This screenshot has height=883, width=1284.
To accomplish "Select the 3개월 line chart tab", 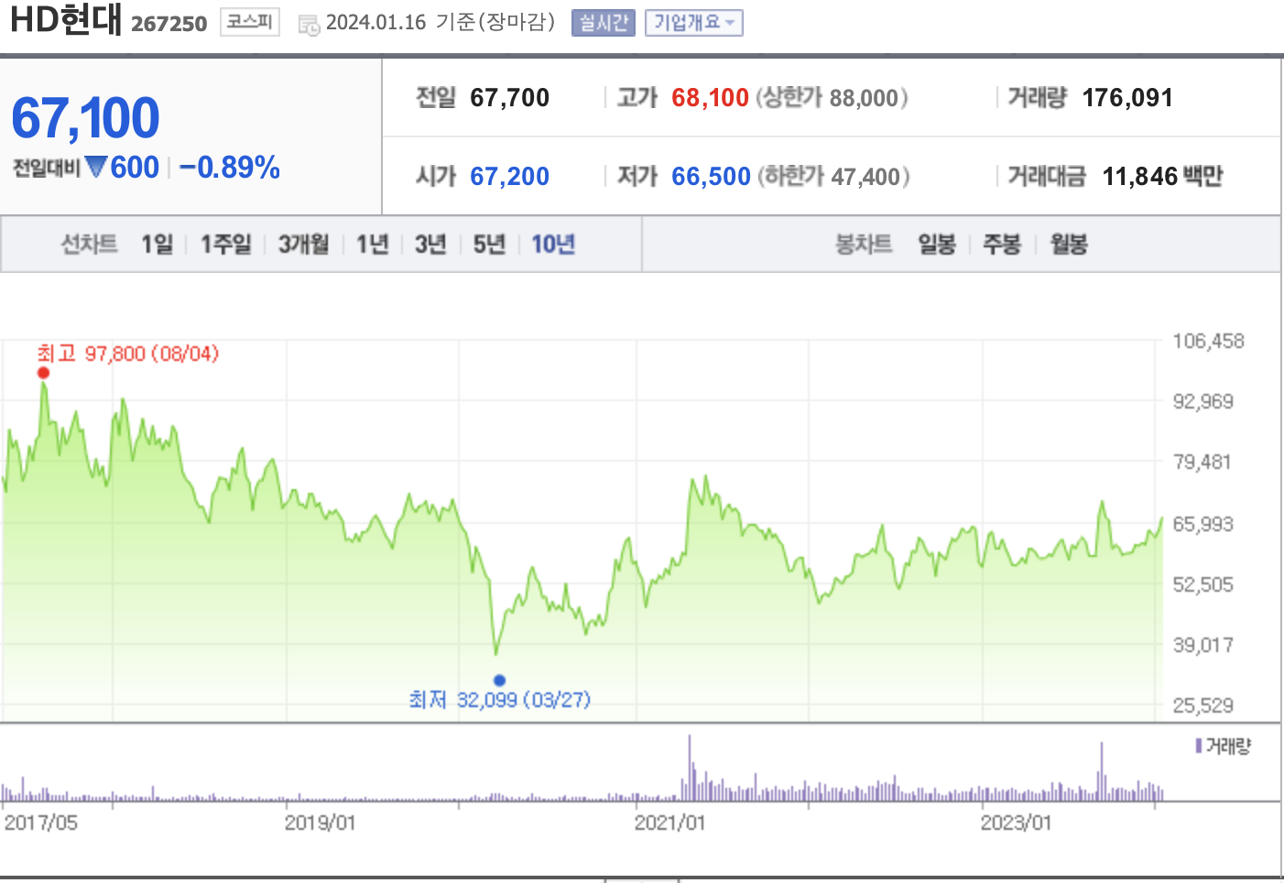I will [303, 245].
